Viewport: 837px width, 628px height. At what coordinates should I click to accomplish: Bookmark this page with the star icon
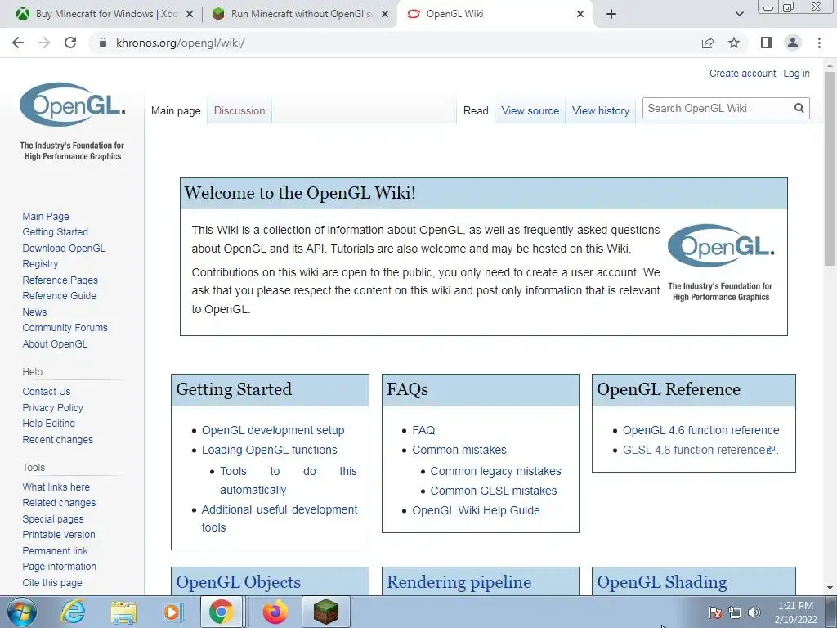(734, 43)
